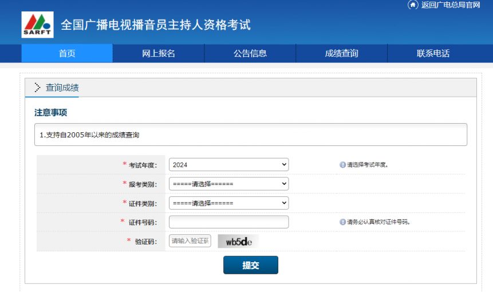Click the SARFT logo
The image size is (493, 292).
[x=37, y=25]
